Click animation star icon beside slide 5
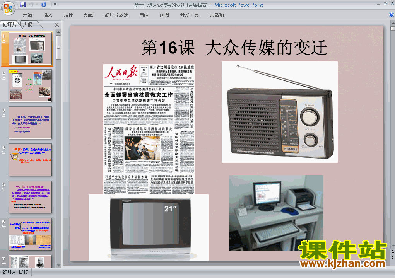 tap(3, 189)
